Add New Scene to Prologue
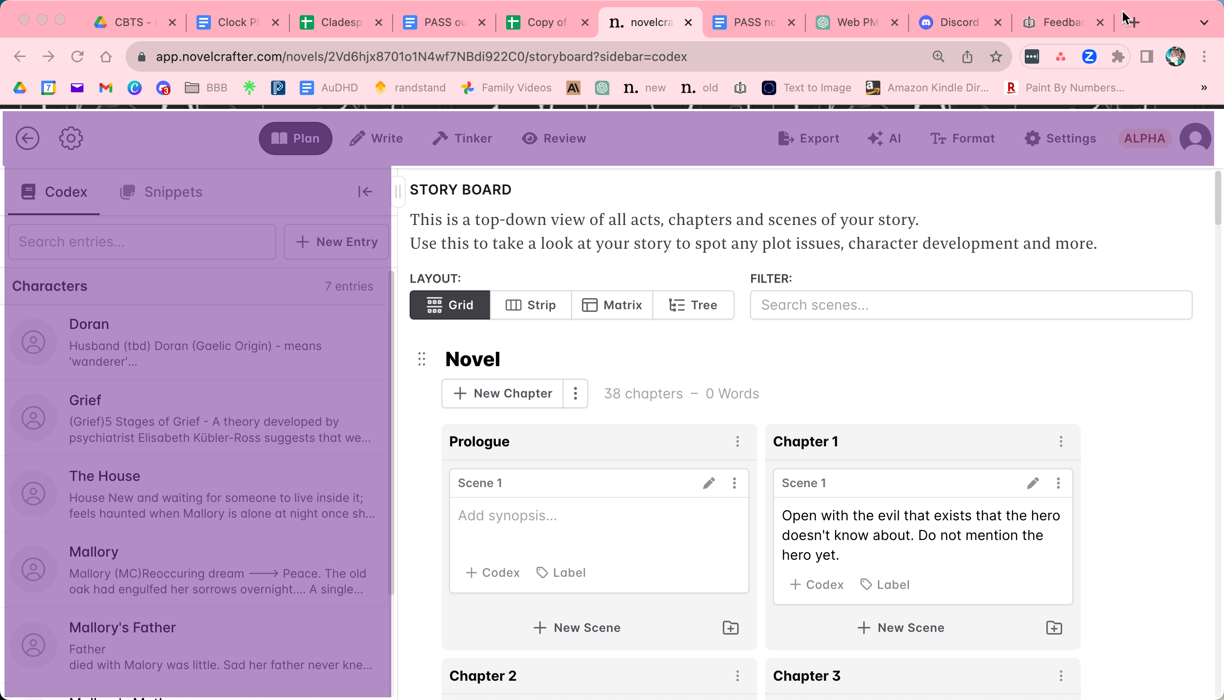This screenshot has width=1224, height=700. pos(577,628)
